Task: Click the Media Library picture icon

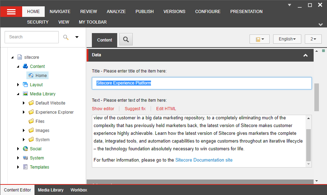Action: (25, 94)
